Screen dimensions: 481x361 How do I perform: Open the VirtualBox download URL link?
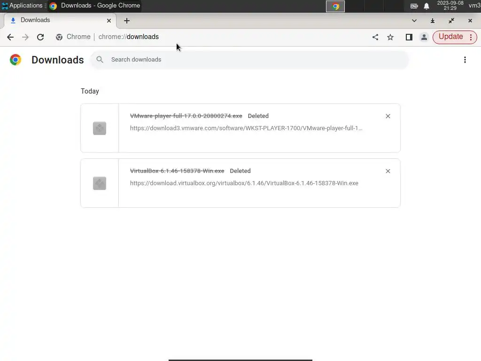[244, 183]
